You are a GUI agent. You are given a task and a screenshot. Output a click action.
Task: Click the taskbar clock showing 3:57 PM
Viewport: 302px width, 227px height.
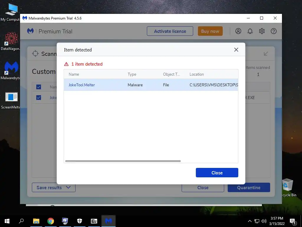coord(277,221)
